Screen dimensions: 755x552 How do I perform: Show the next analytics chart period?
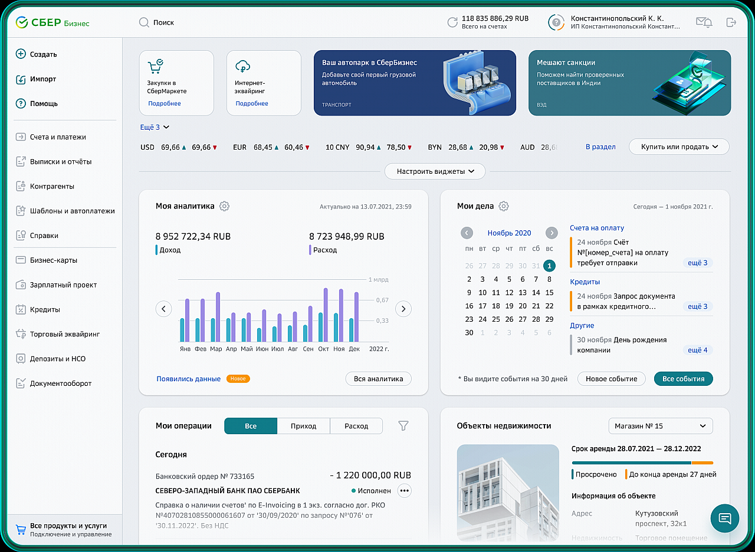coord(403,309)
